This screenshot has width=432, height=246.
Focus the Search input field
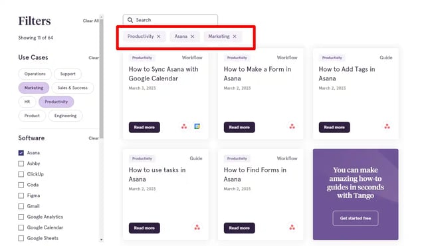tap(170, 20)
